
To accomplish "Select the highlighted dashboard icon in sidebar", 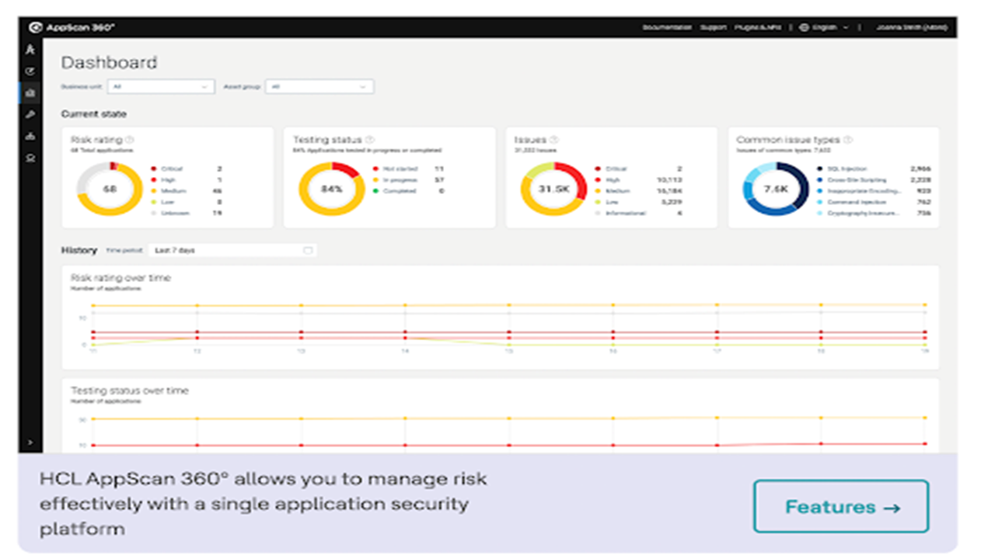I will coord(30,93).
